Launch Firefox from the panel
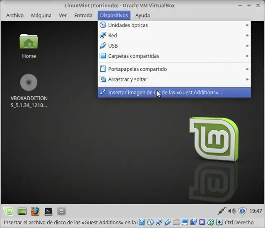265x228 pixels. coord(35,211)
